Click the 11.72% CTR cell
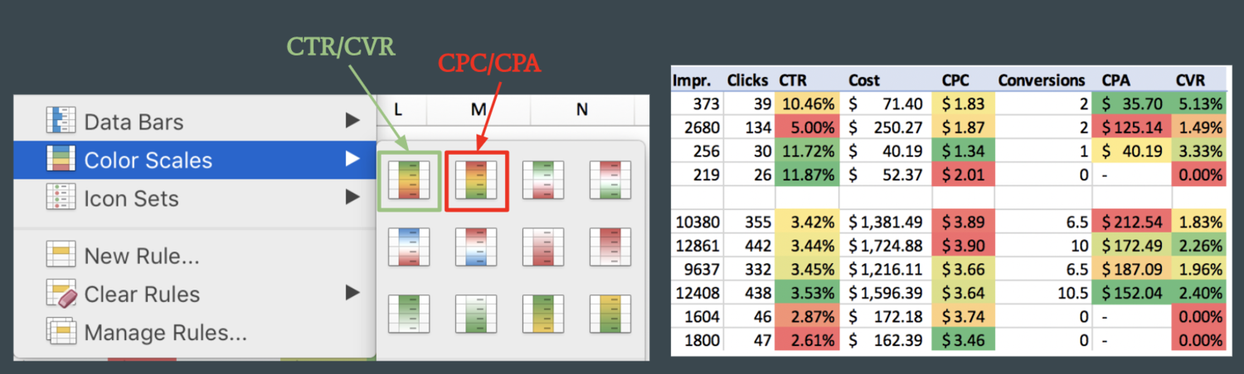 pyautogui.click(x=806, y=151)
